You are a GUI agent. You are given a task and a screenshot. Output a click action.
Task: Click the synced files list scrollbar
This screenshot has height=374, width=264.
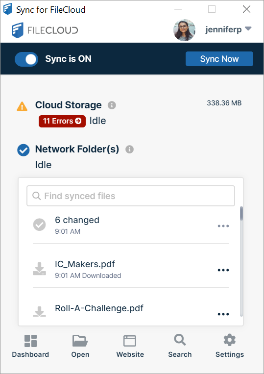point(241,261)
